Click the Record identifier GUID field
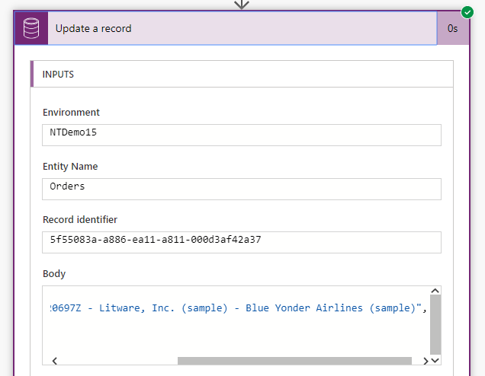 241,242
